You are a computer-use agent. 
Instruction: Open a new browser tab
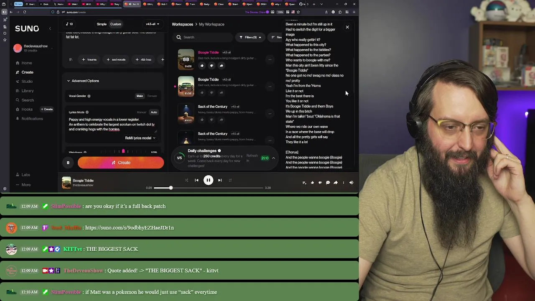point(314,4)
